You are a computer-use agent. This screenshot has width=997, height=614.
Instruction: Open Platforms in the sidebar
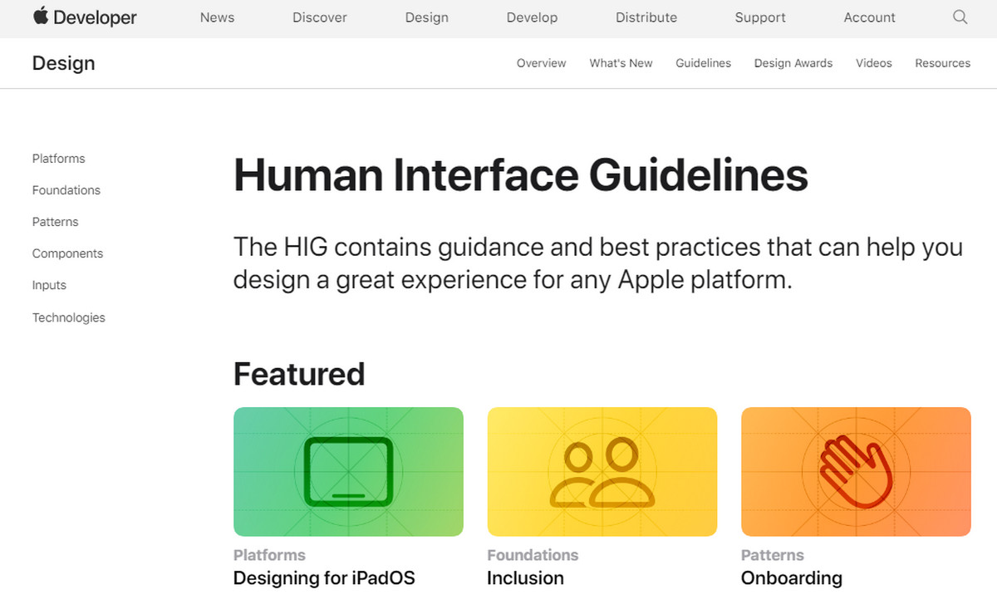pyautogui.click(x=59, y=159)
